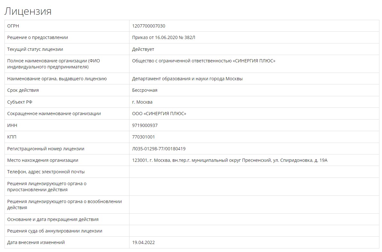Click the "Дата внесения изменений" row label

pos(36,242)
